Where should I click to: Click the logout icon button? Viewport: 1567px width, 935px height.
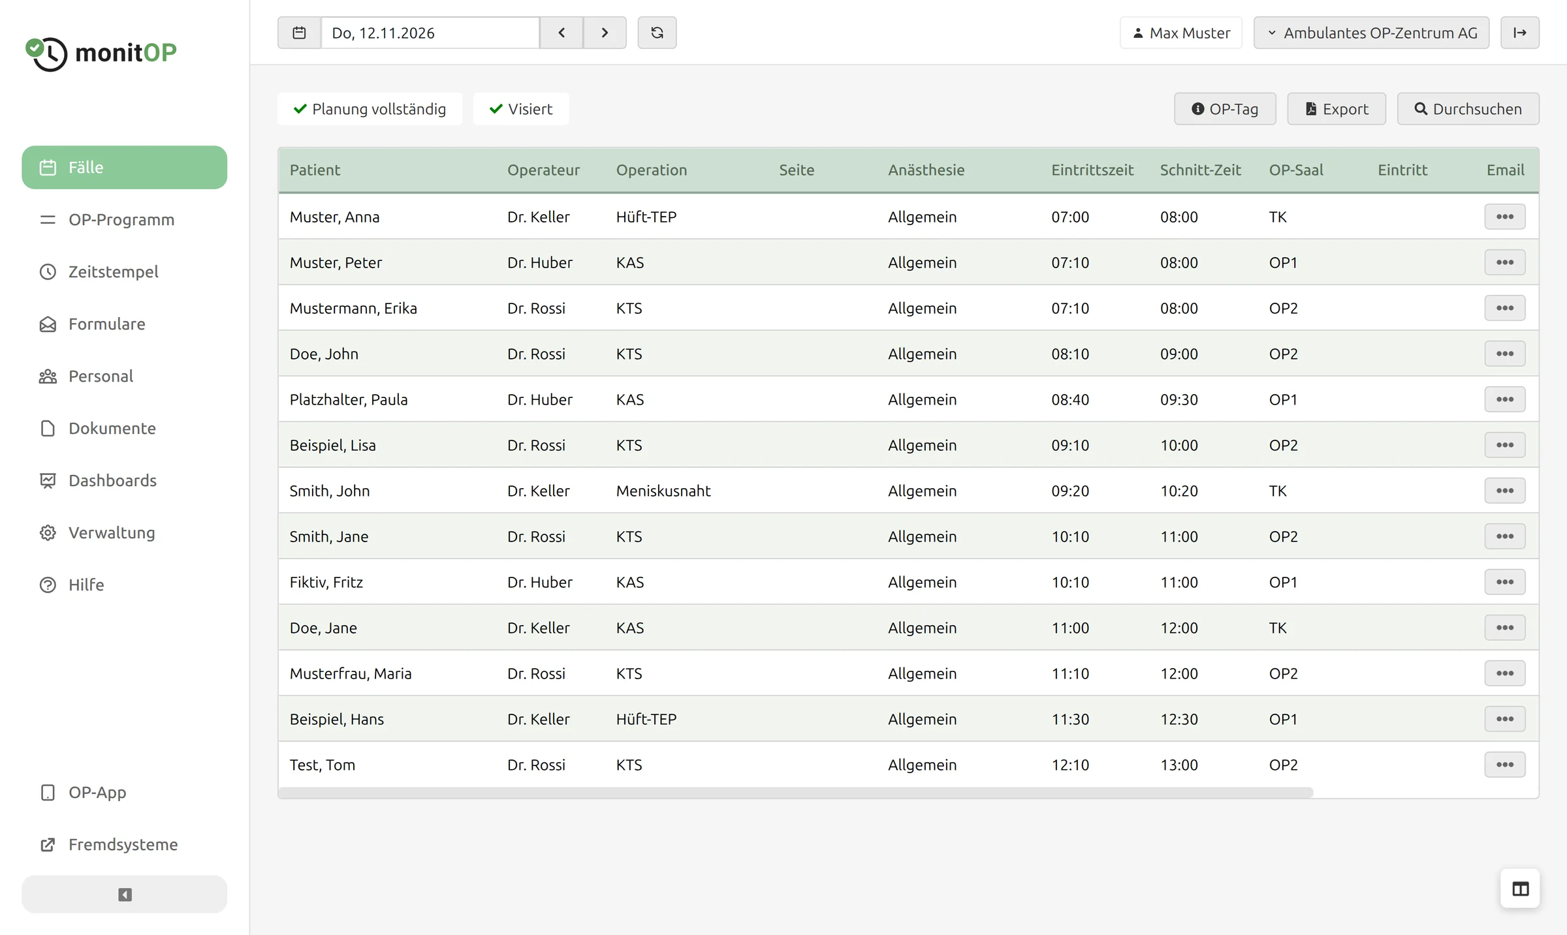coord(1520,33)
